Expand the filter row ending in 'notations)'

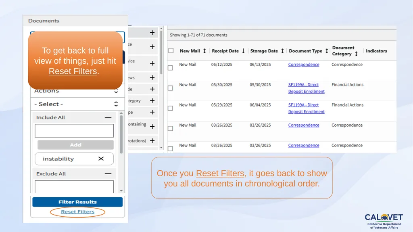tap(152, 141)
